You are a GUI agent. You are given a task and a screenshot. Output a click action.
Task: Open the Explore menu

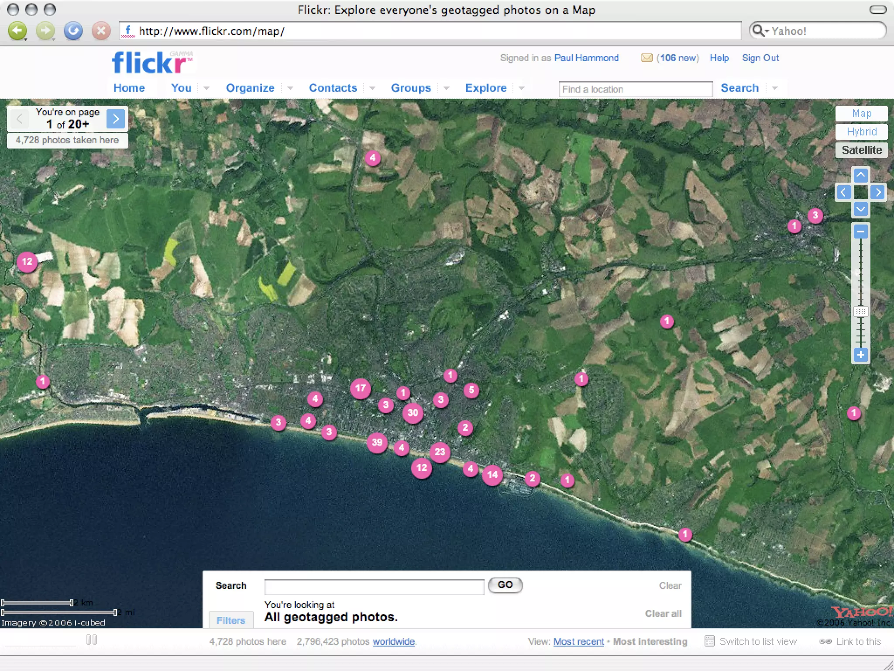click(x=486, y=88)
